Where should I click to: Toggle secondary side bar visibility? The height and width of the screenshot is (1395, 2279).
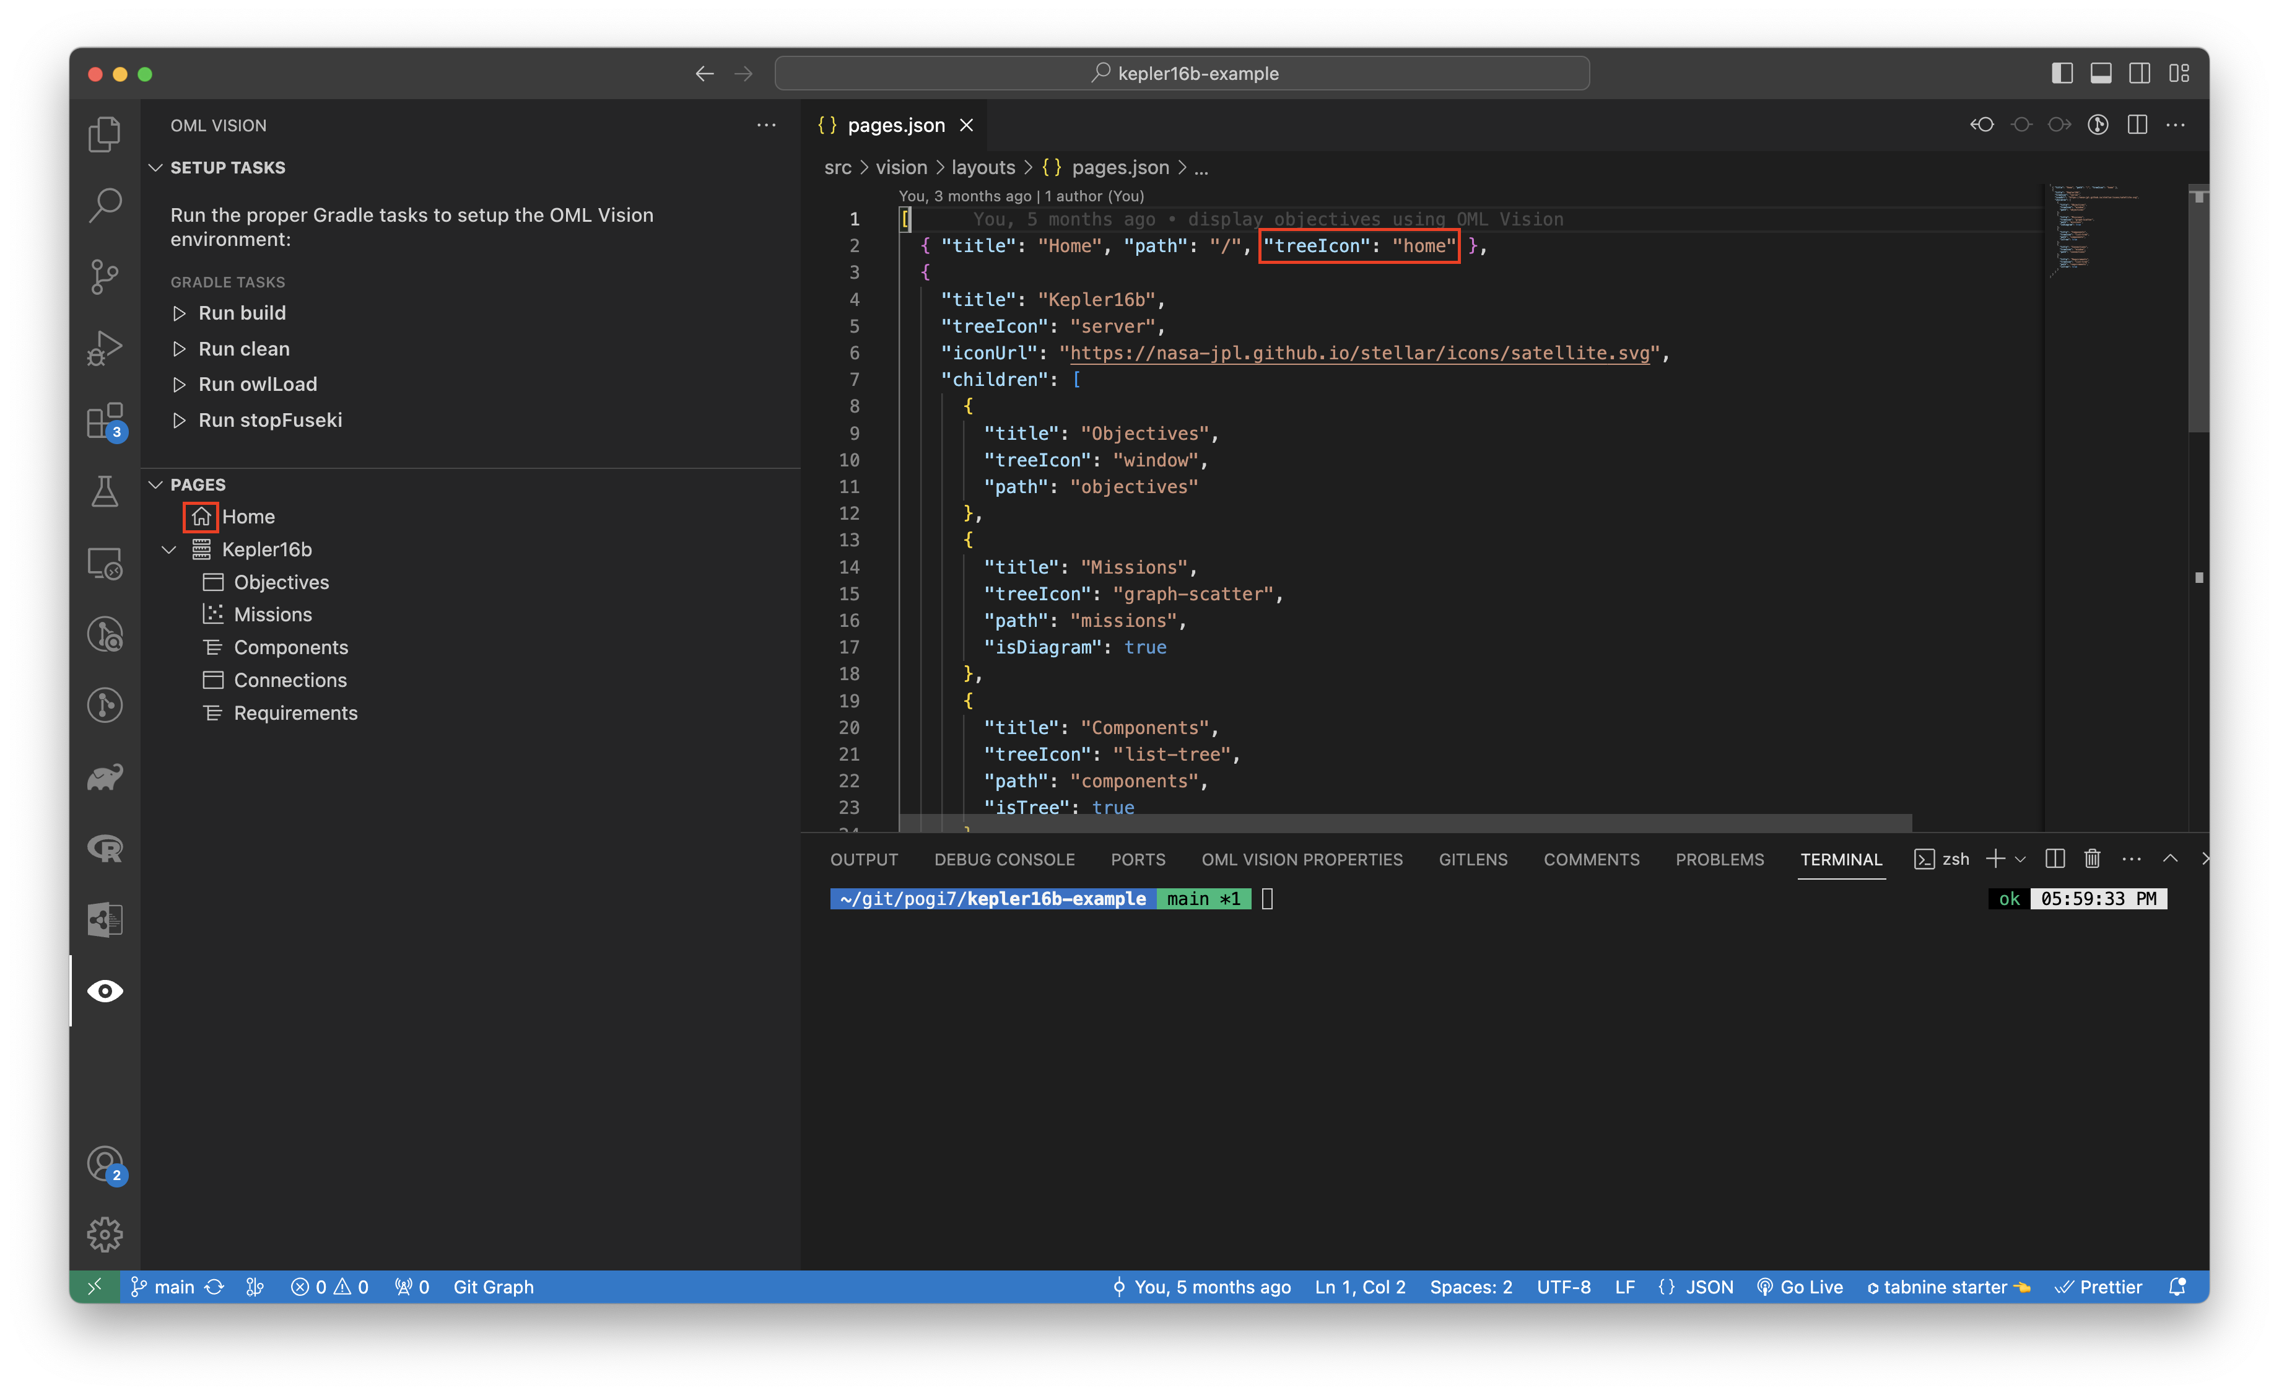pyautogui.click(x=2139, y=73)
